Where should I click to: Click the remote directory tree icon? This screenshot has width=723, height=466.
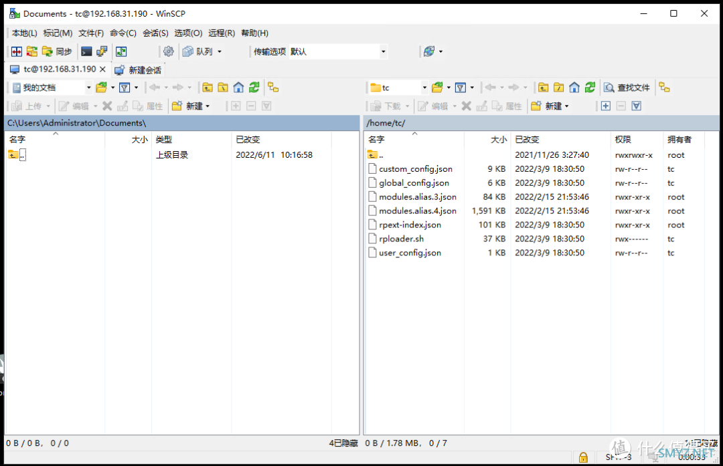pyautogui.click(x=665, y=88)
